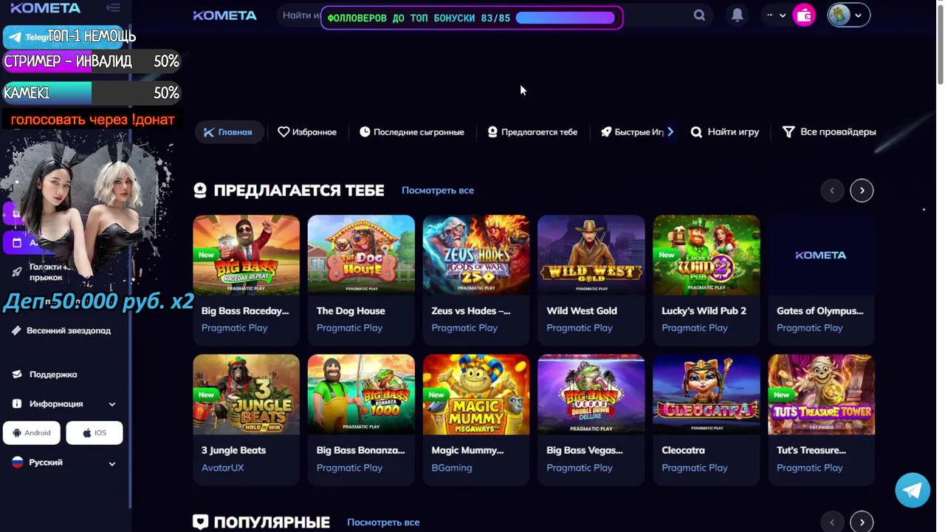945x532 pixels.
Task: Open the user avatar dropdown
Action: [x=848, y=15]
